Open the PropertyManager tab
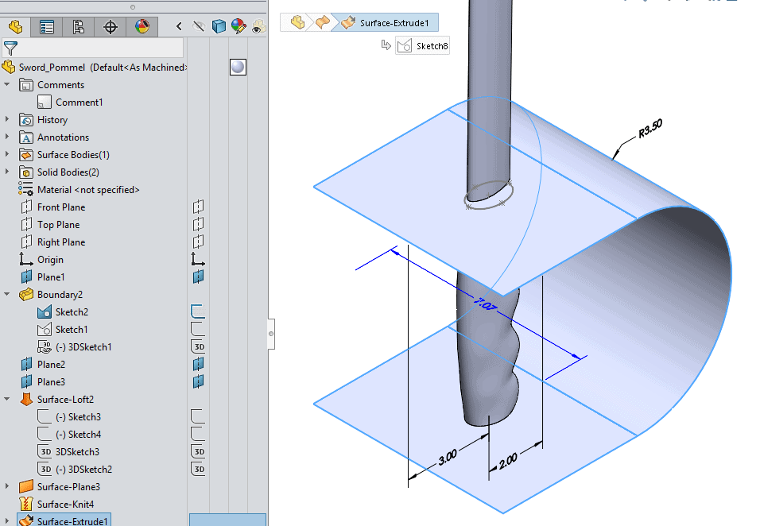This screenshot has height=526, width=760. (47, 27)
